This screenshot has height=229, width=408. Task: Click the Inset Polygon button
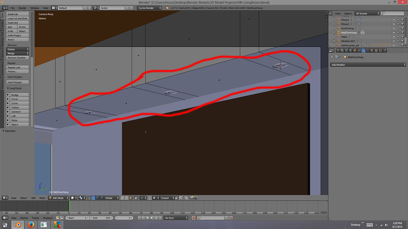[x=18, y=82]
